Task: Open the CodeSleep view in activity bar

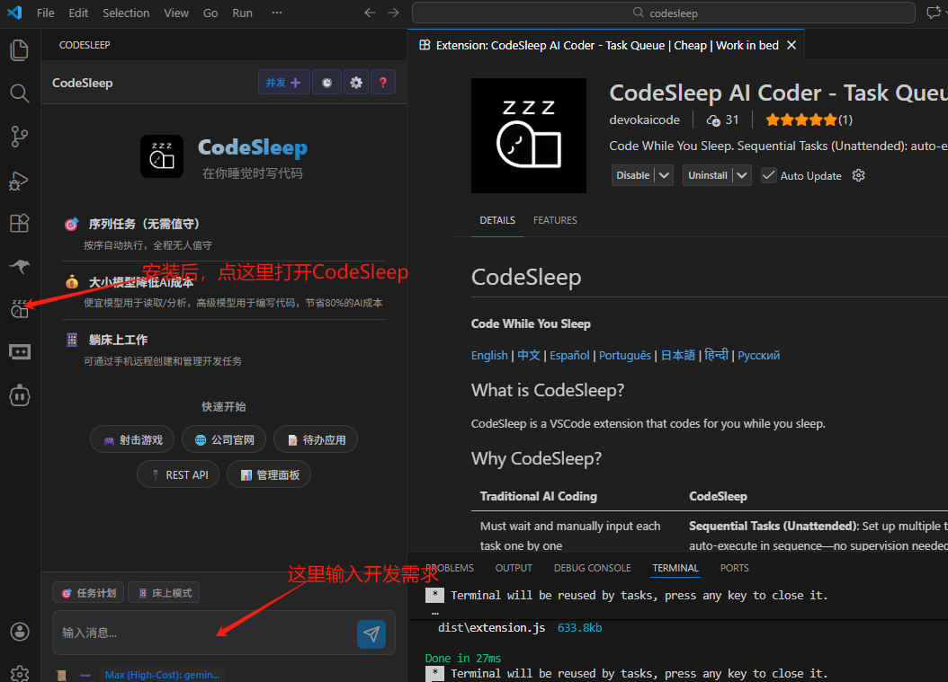Action: pos(19,309)
